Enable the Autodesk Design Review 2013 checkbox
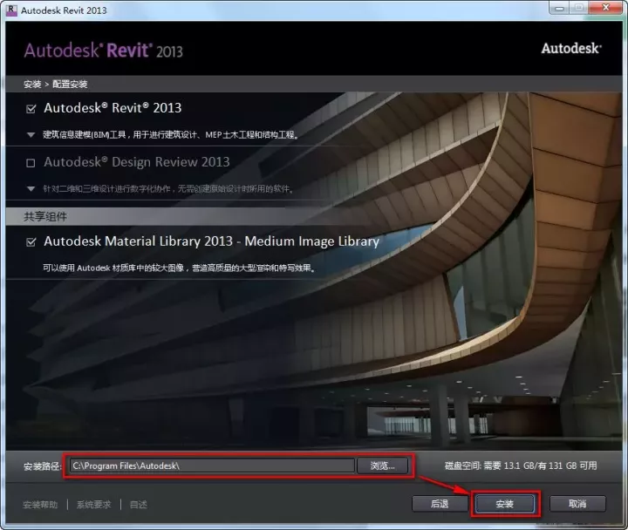 (31, 163)
